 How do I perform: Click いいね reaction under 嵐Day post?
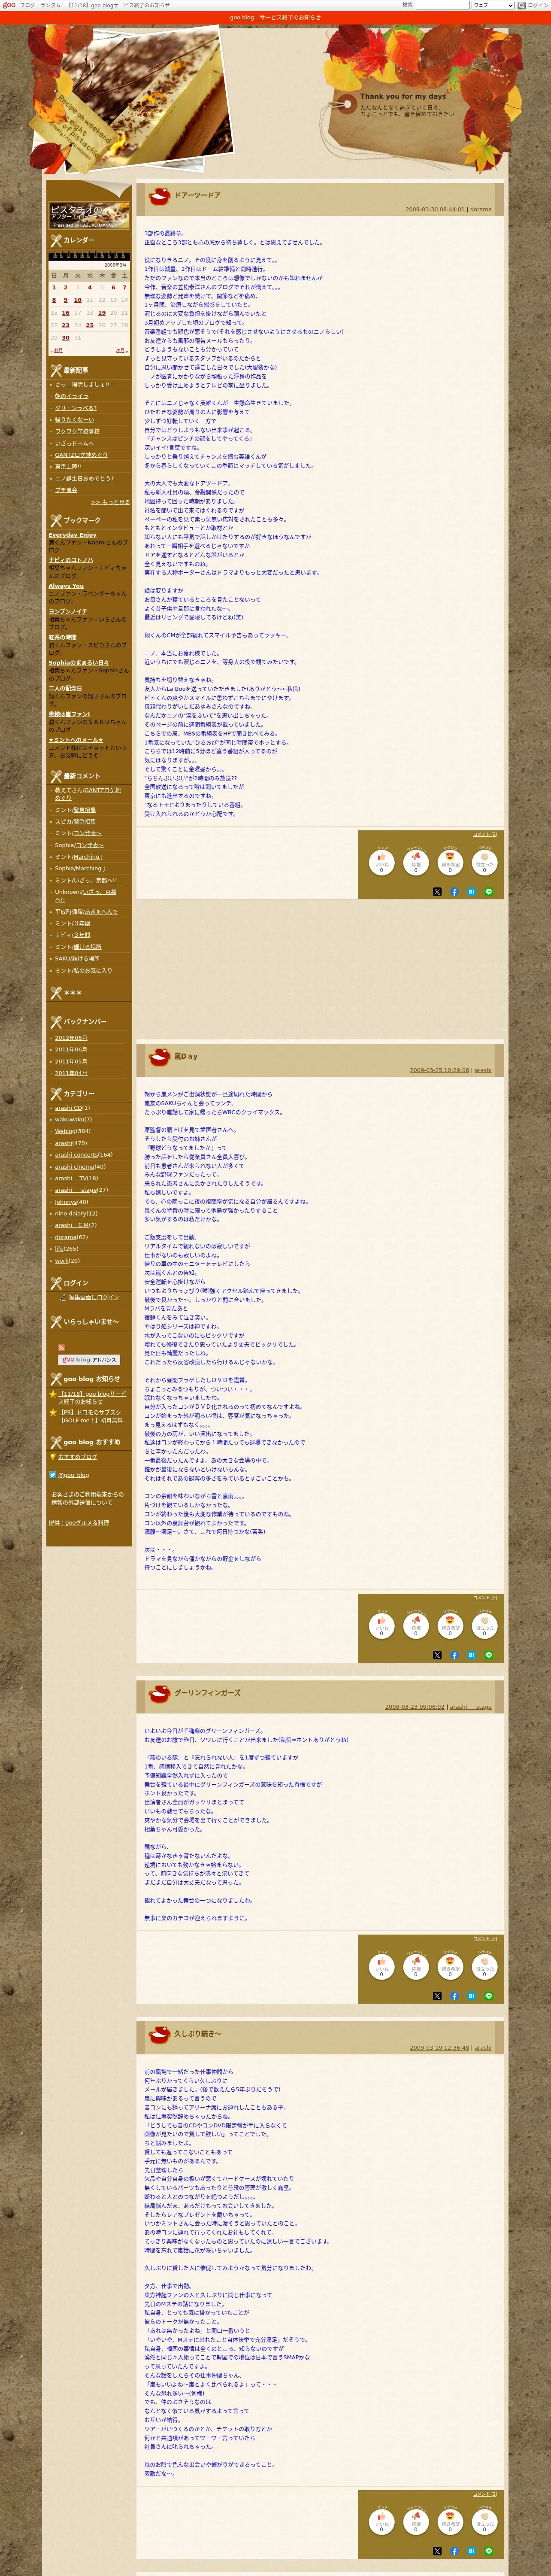pyautogui.click(x=381, y=1625)
